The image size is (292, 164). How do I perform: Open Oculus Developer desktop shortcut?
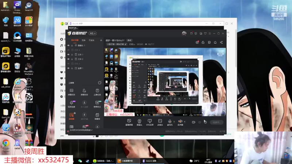pos(17,7)
